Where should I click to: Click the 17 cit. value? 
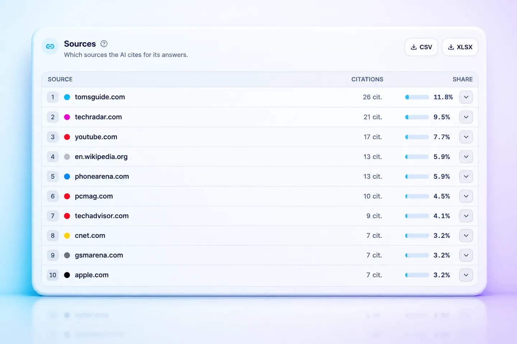pyautogui.click(x=373, y=137)
